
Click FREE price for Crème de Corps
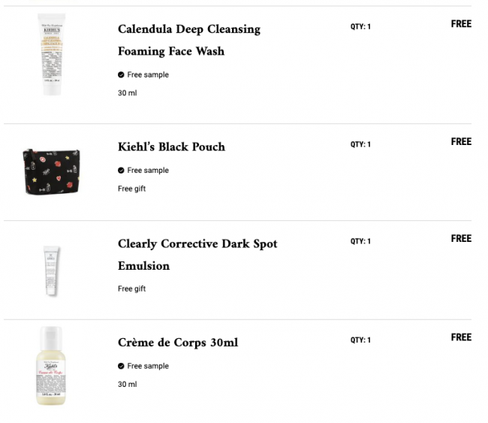click(461, 337)
